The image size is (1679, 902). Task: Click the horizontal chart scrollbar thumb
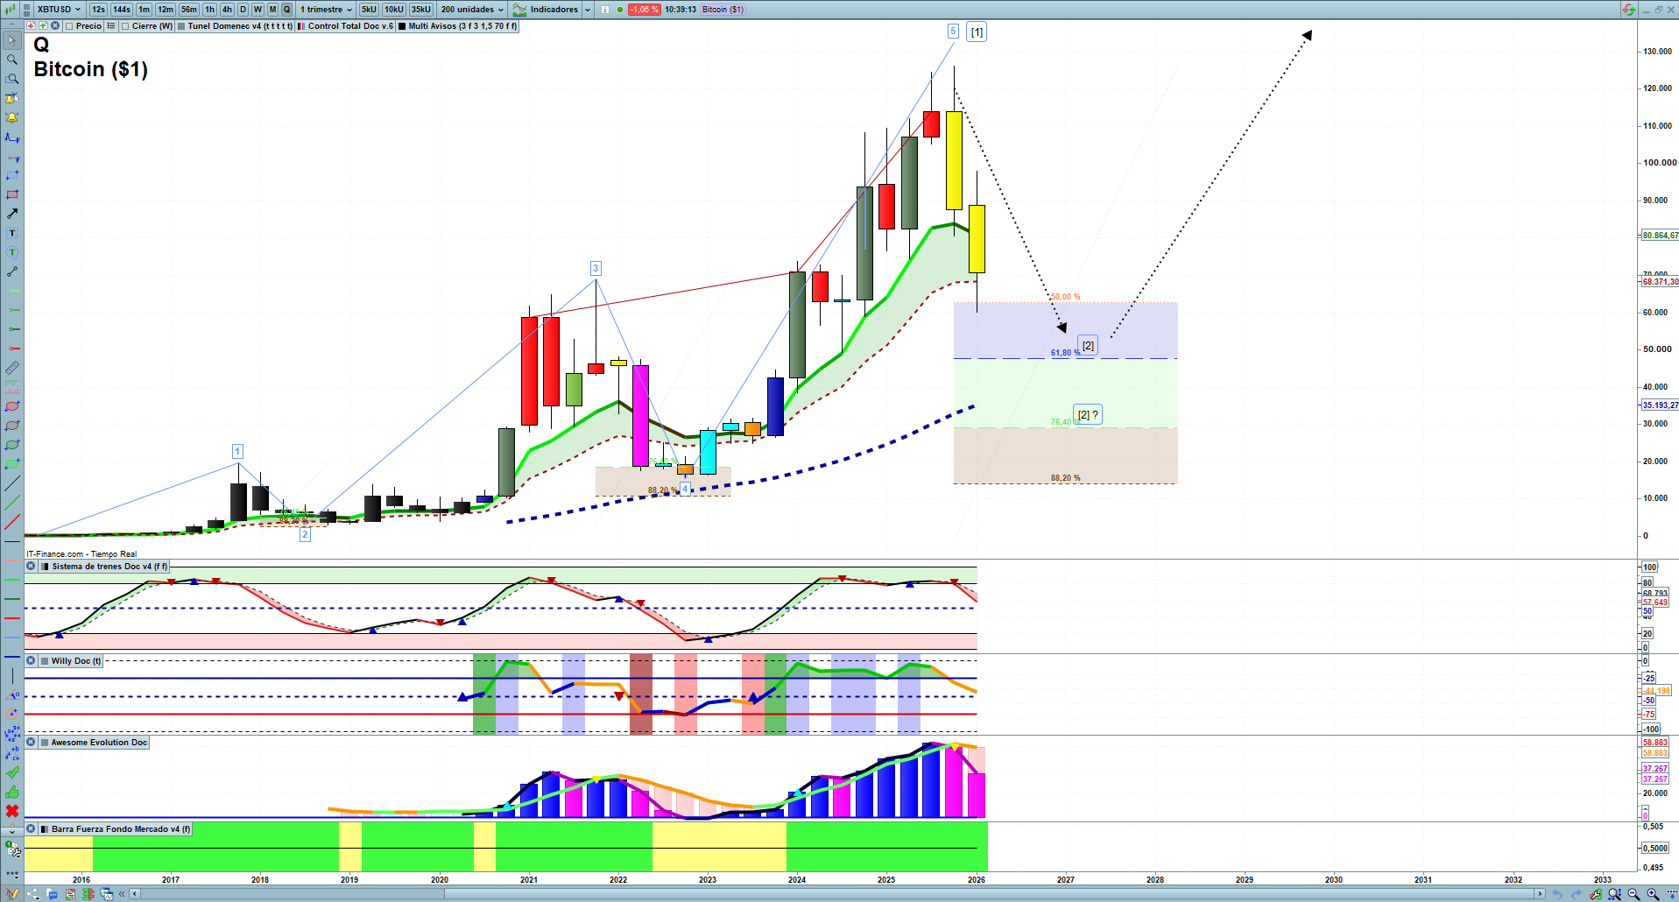click(x=989, y=894)
